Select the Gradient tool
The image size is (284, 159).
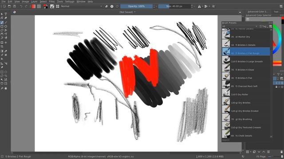point(2,51)
